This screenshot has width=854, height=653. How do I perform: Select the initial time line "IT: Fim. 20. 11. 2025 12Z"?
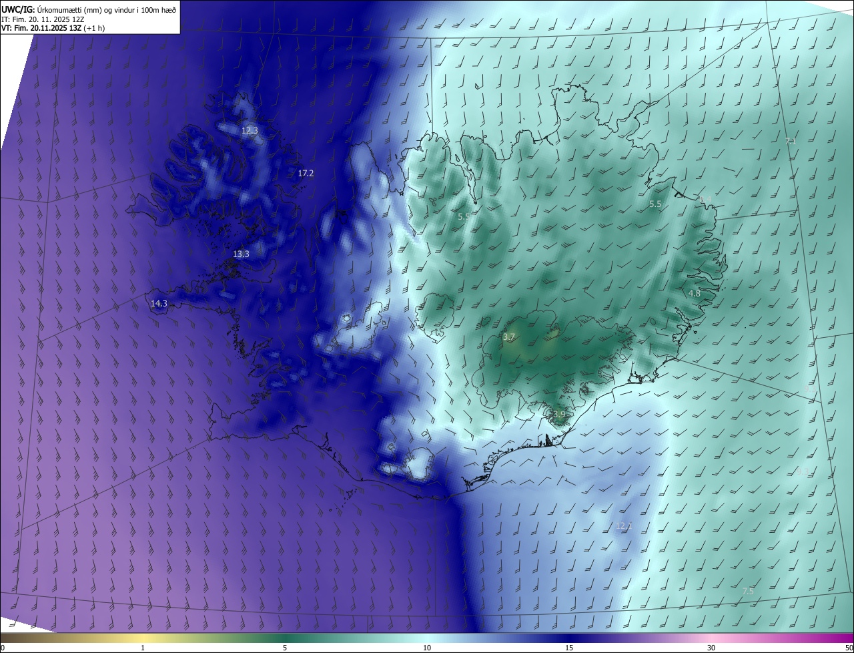point(43,19)
